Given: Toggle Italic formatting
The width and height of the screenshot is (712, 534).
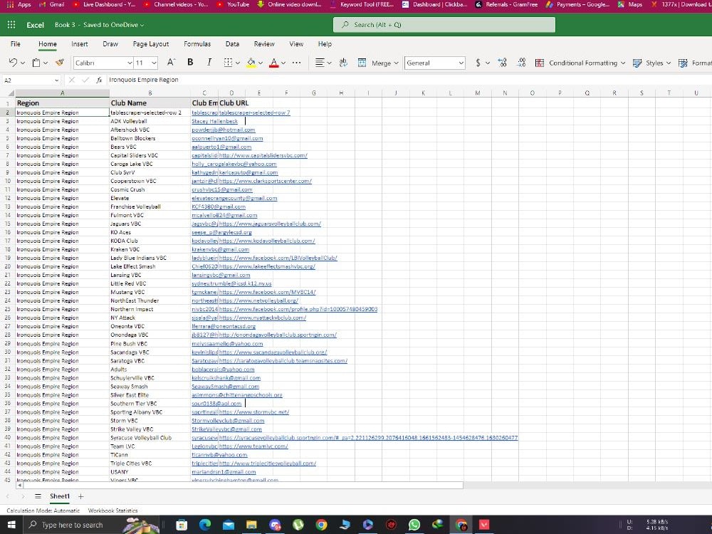Looking at the screenshot, I should (x=209, y=62).
